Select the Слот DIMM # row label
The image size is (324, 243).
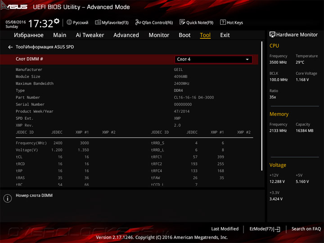29,59
